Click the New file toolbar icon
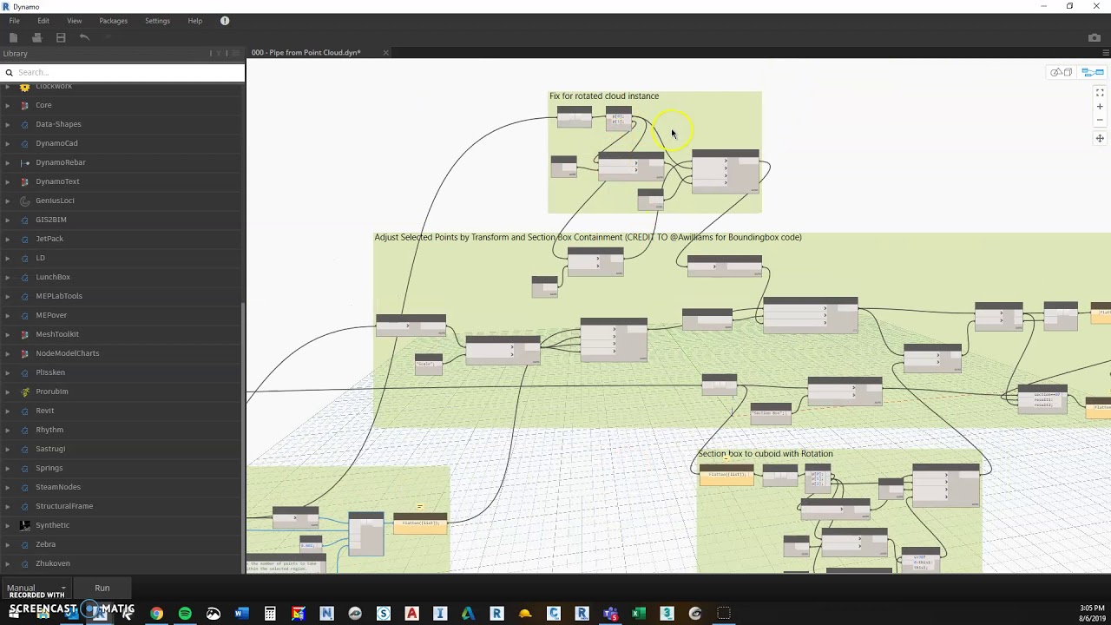This screenshot has height=625, width=1111. coord(13,37)
